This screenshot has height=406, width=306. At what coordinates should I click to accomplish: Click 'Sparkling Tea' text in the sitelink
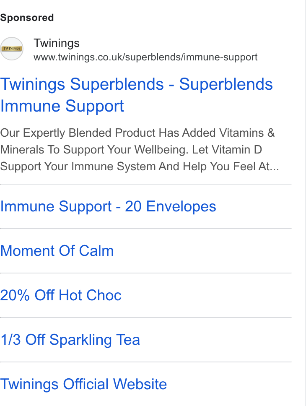[95, 340]
